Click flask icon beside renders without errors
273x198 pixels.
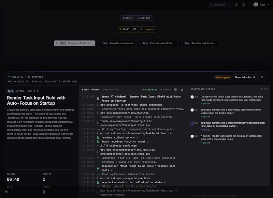point(98,137)
